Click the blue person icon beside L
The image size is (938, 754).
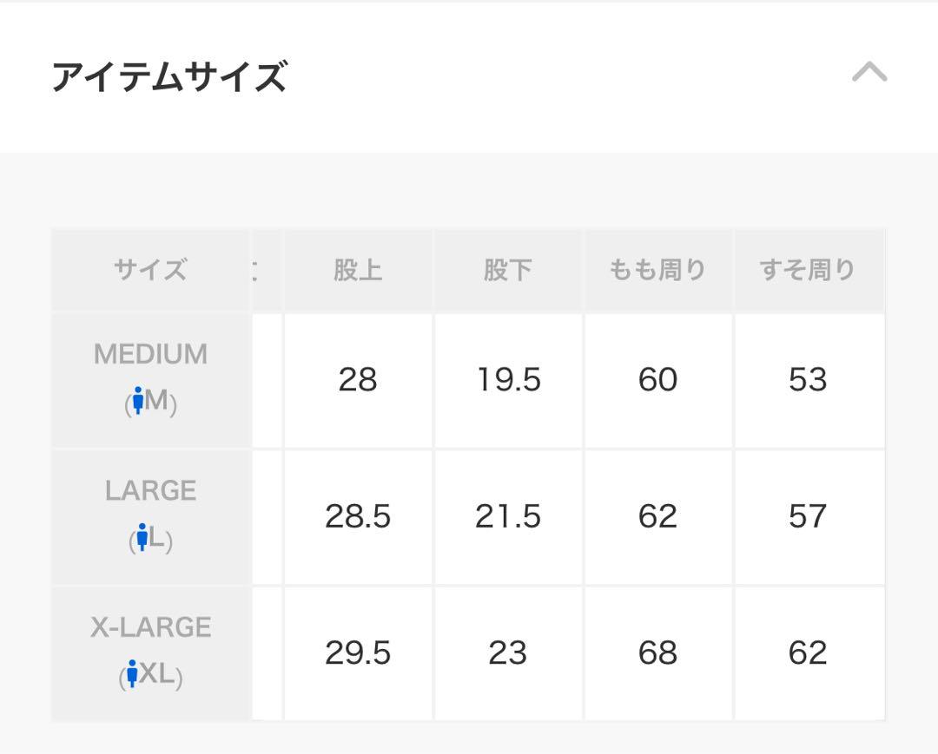click(x=142, y=537)
